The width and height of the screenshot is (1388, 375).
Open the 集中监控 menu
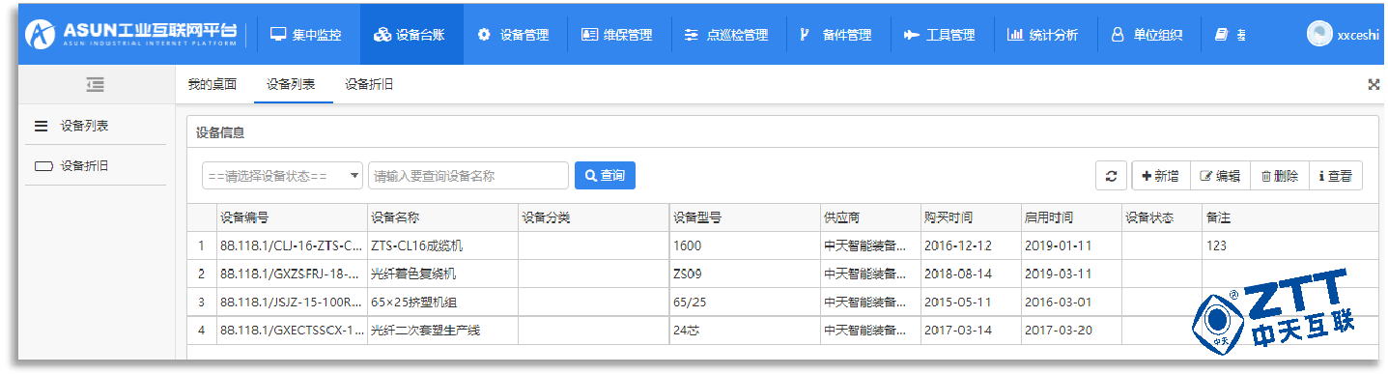(x=305, y=35)
